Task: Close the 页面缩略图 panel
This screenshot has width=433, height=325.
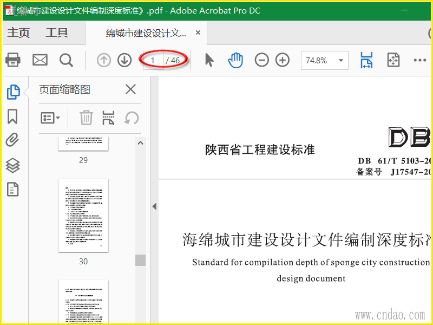Action: 130,89
